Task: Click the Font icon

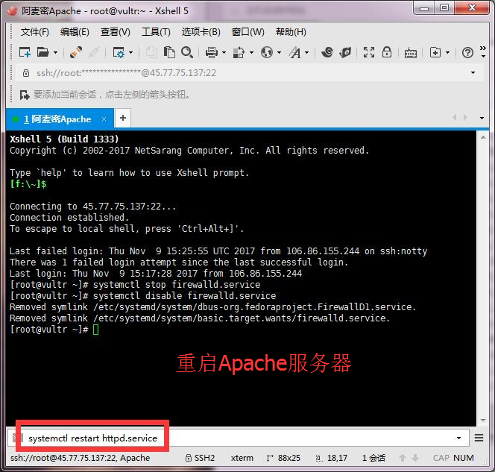Action: [295, 52]
